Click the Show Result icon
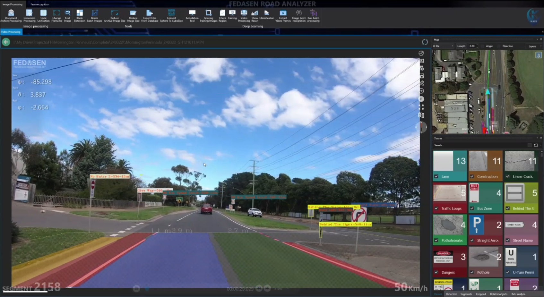 pos(255,15)
